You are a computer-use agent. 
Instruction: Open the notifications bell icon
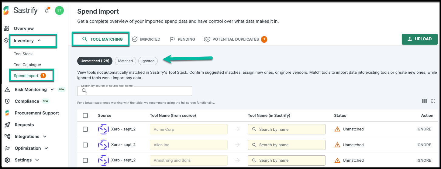(47, 11)
